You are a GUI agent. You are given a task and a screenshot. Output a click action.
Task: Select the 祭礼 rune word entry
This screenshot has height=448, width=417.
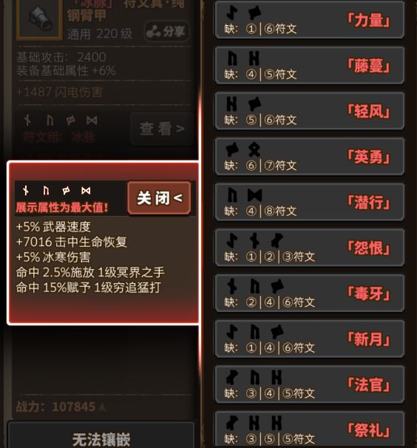pyautogui.click(x=310, y=430)
